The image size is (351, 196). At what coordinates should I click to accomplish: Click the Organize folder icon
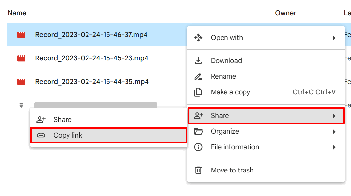(x=198, y=131)
